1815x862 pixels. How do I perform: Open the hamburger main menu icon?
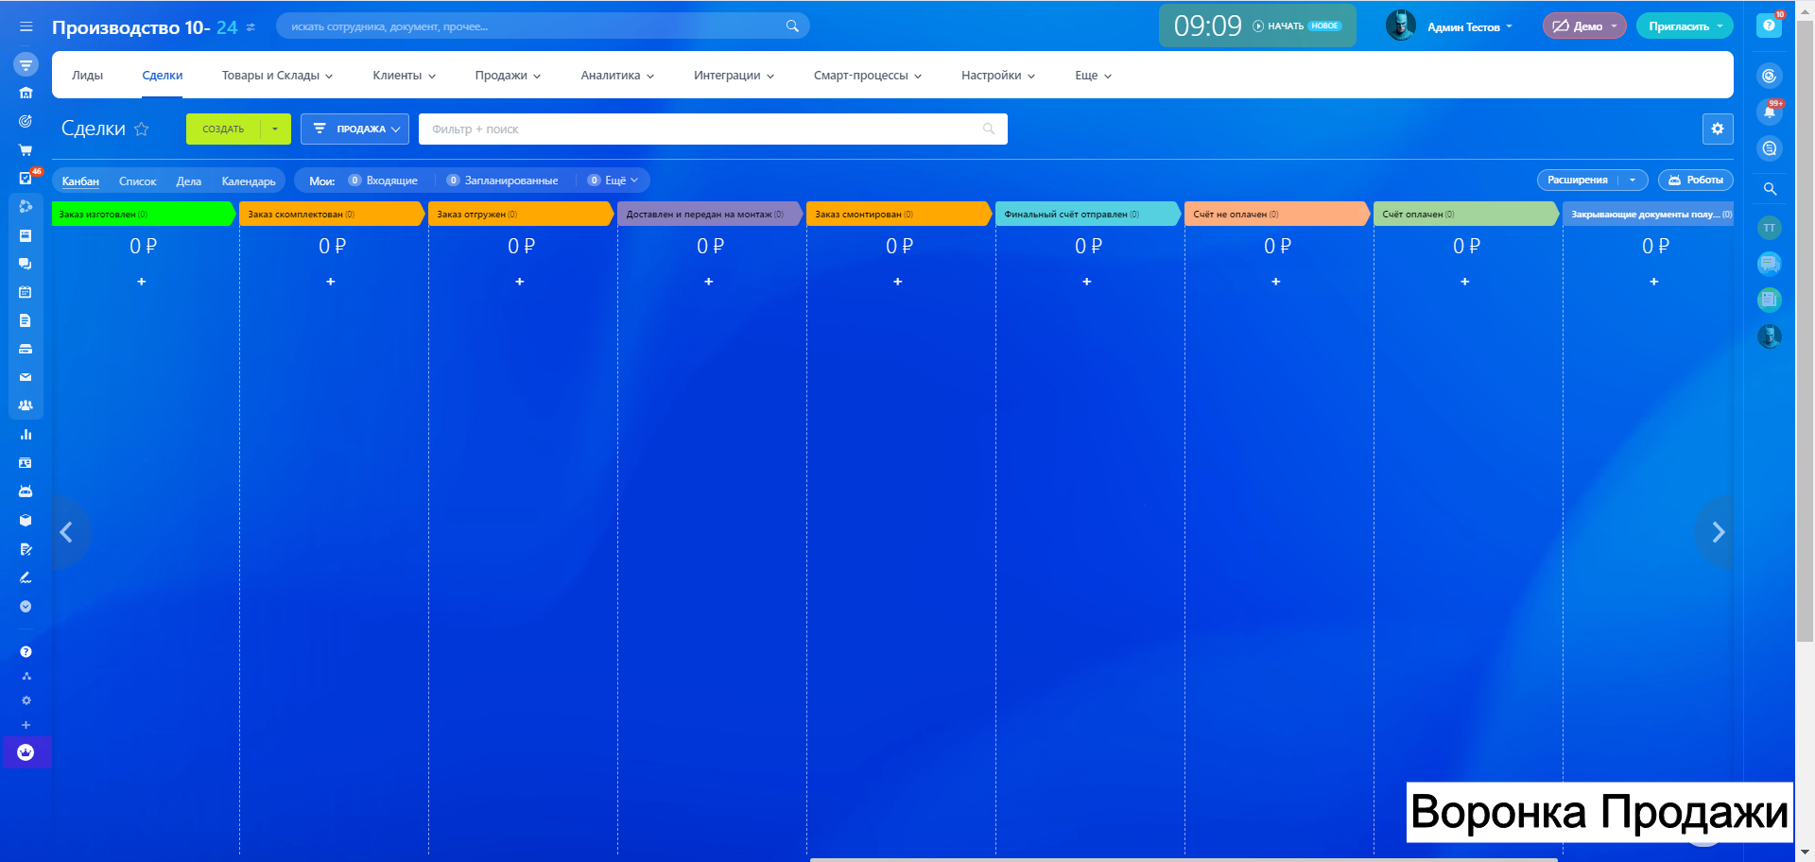[26, 26]
